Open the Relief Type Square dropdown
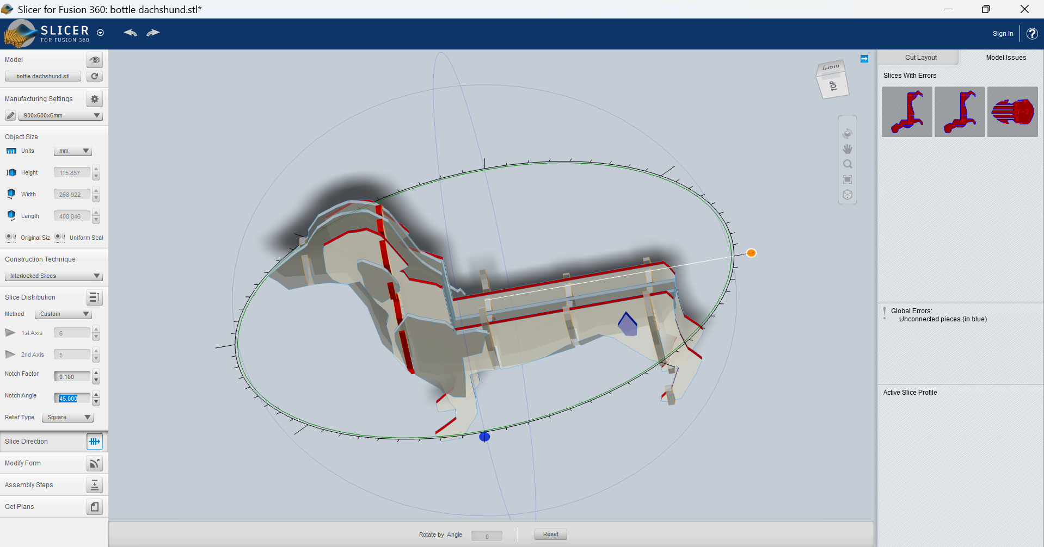 pyautogui.click(x=67, y=417)
